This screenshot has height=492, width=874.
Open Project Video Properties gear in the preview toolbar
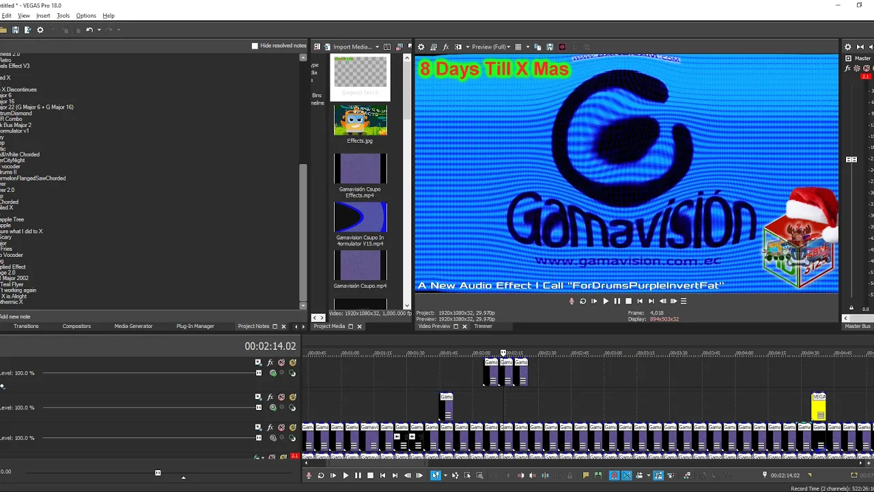pyautogui.click(x=421, y=47)
